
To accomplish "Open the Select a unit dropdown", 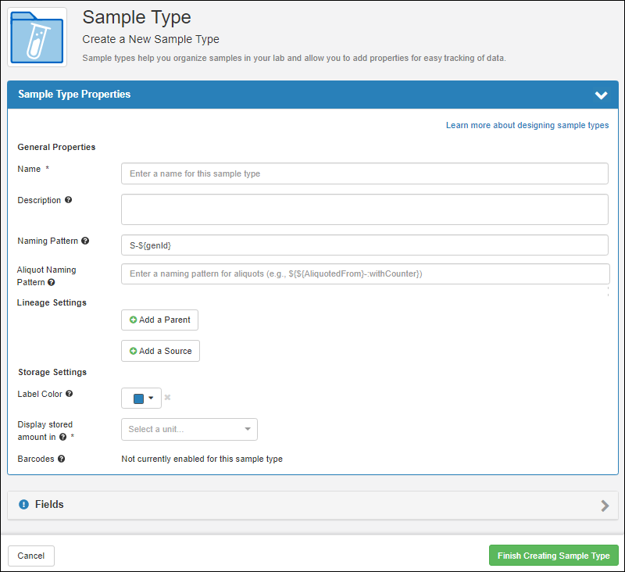I will (x=189, y=429).
